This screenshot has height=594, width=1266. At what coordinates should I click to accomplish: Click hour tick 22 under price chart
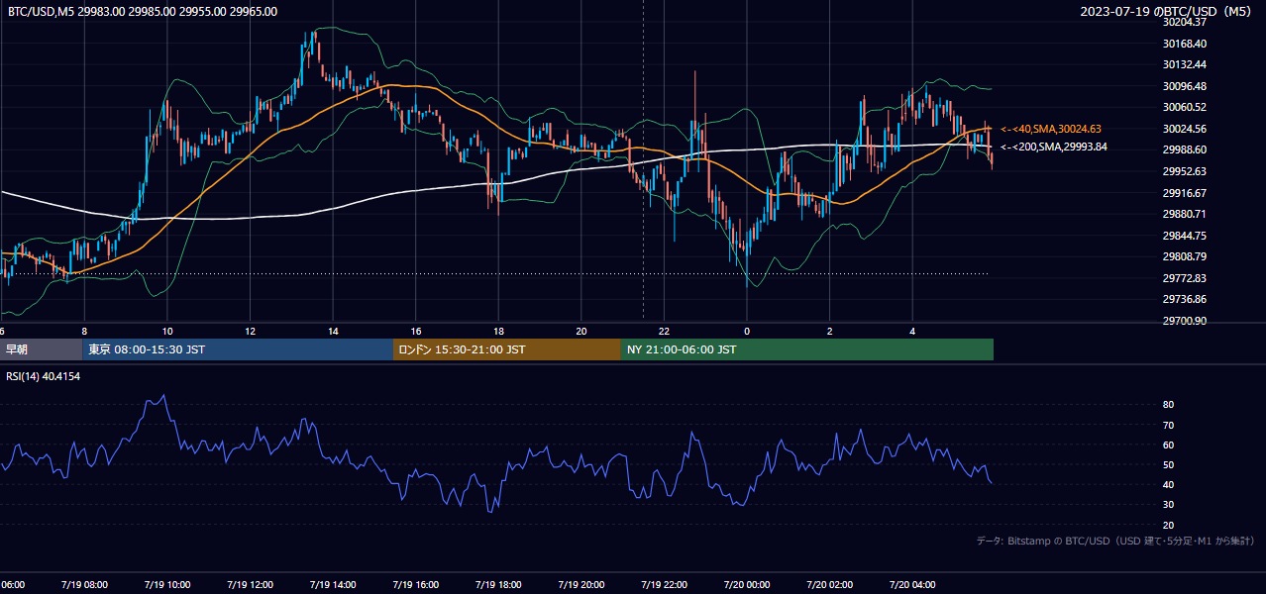(x=664, y=332)
